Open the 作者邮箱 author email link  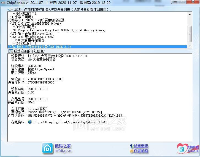pos(141,151)
